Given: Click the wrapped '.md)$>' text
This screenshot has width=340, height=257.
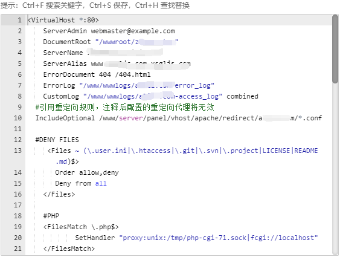Looking at the screenshot, I should coord(67,161).
